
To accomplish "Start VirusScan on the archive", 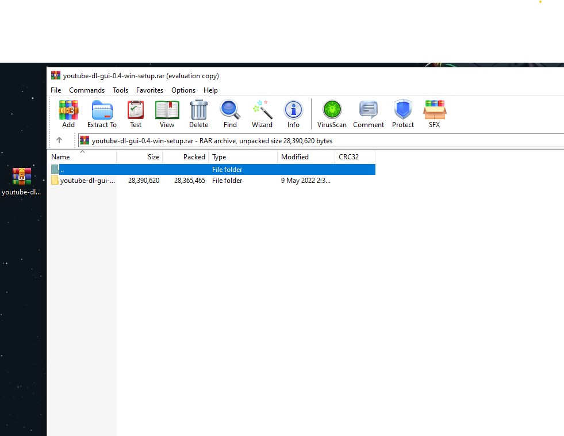I will (332, 114).
